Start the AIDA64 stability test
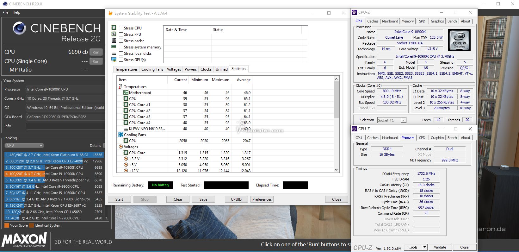The image size is (519, 252). coord(119,199)
